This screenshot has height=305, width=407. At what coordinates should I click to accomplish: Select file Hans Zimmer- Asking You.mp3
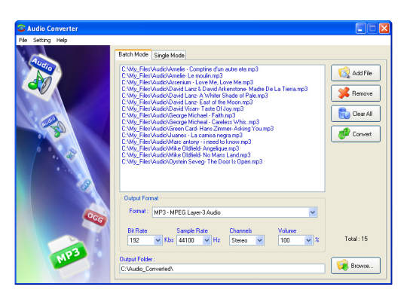197,129
